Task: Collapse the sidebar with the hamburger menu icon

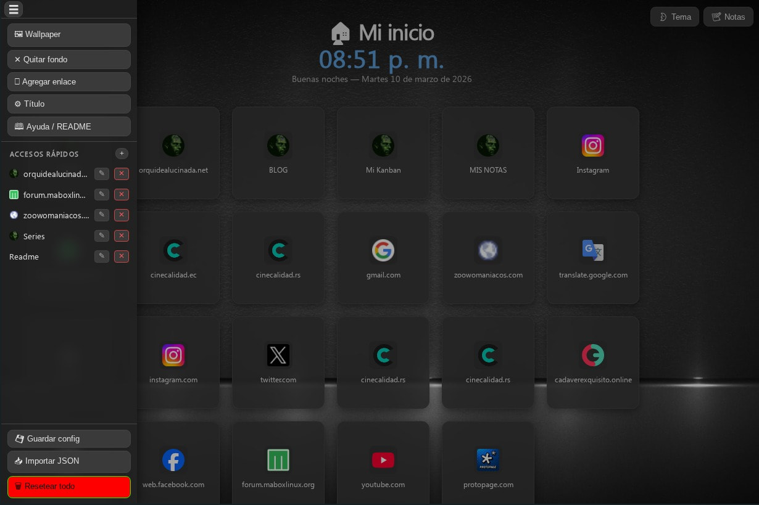Action: [x=14, y=9]
